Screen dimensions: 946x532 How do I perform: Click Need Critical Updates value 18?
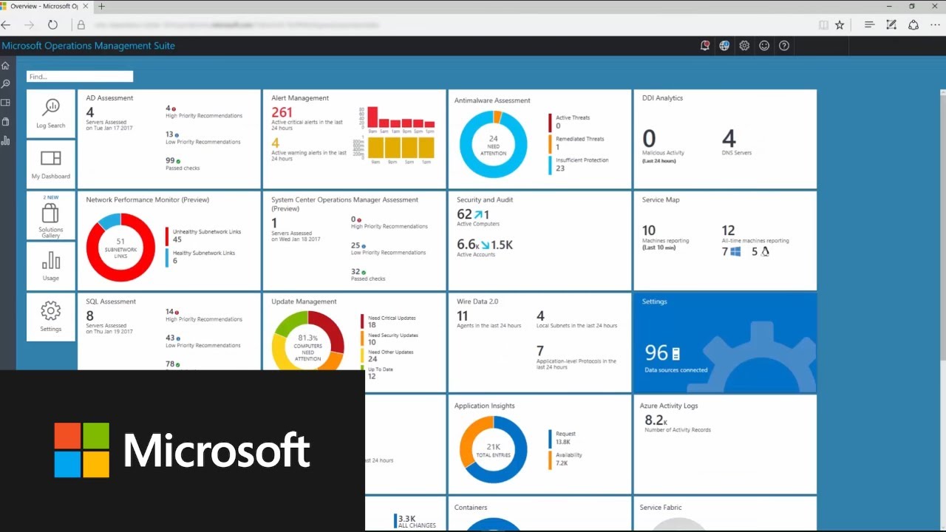(x=372, y=325)
